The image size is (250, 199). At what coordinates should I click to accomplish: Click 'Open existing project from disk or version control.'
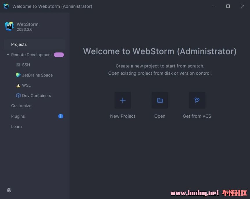click(160, 73)
